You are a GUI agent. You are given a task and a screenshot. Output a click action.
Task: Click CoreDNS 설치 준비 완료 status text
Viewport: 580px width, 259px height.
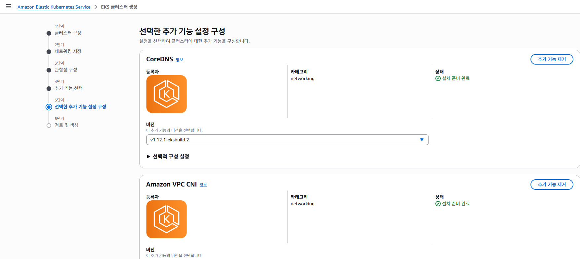pos(456,78)
